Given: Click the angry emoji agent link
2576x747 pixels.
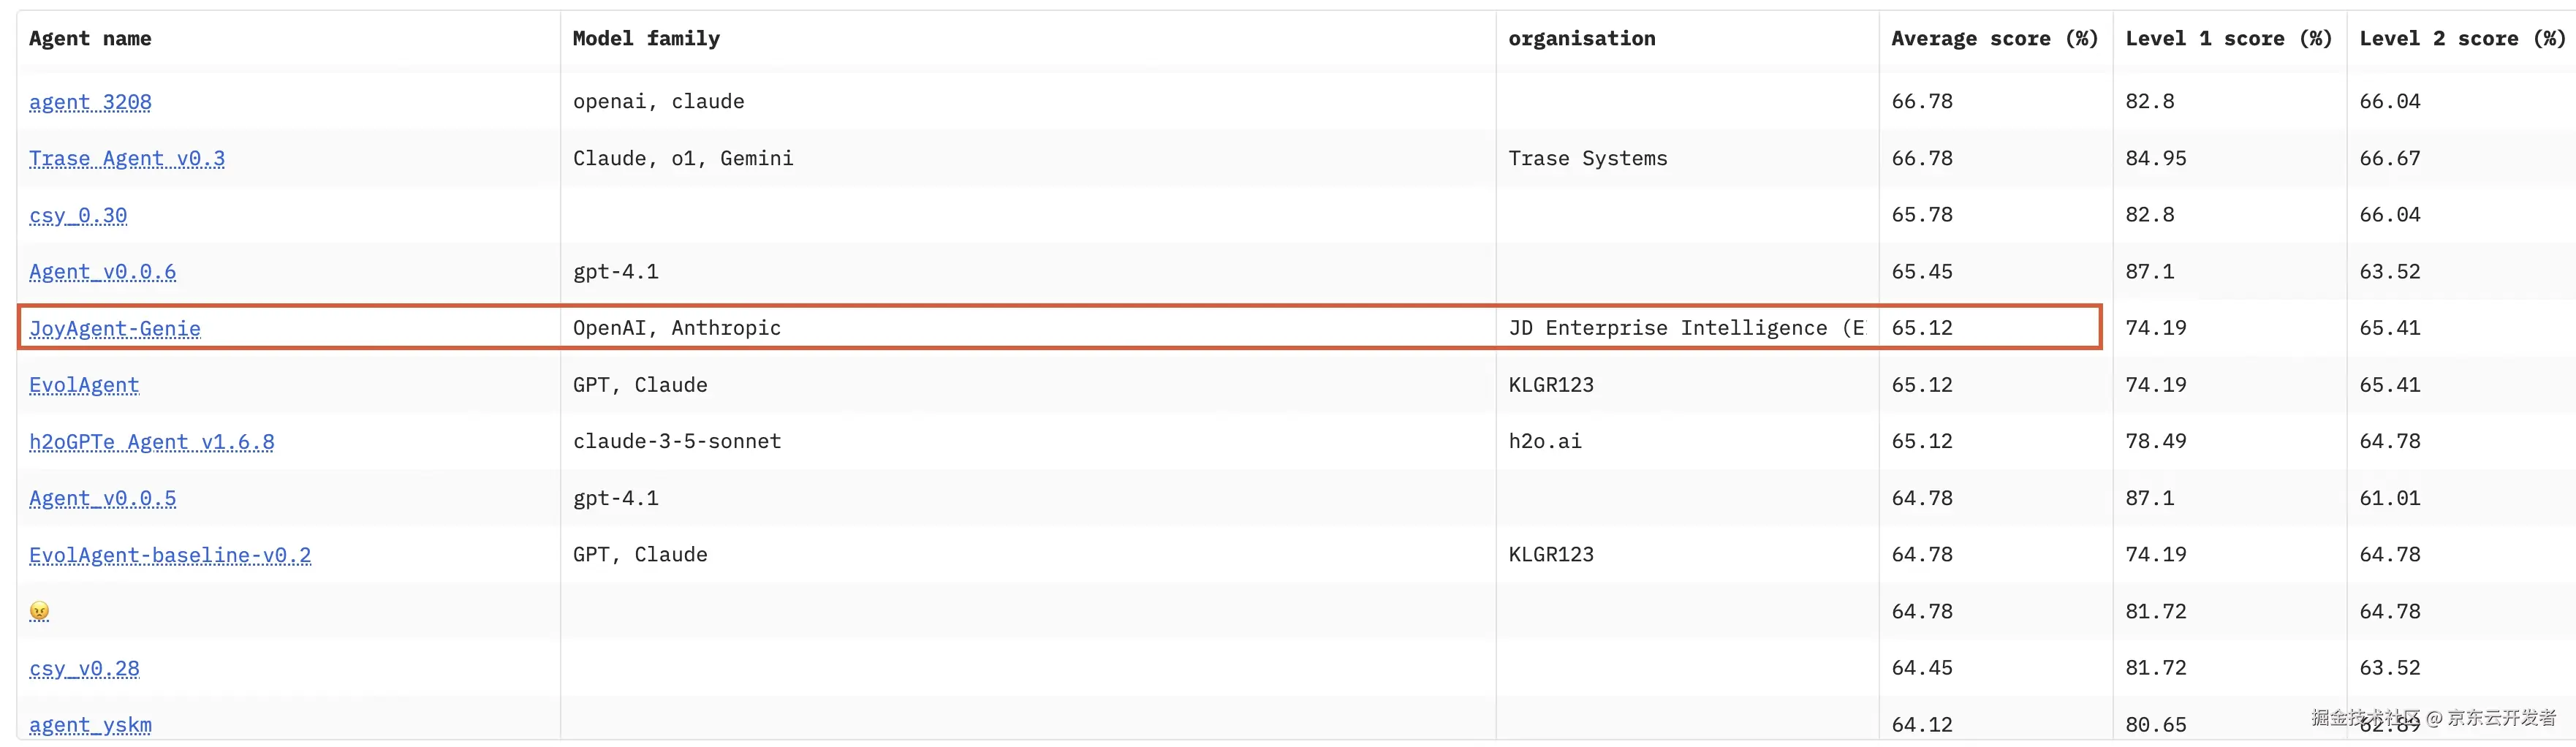Looking at the screenshot, I should 39,611.
